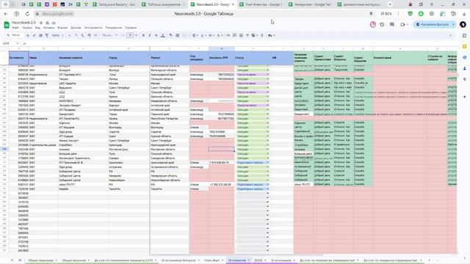This screenshot has height=264, width=470.
Task: Apply bold formatting
Action: pyautogui.click(x=143, y=35)
